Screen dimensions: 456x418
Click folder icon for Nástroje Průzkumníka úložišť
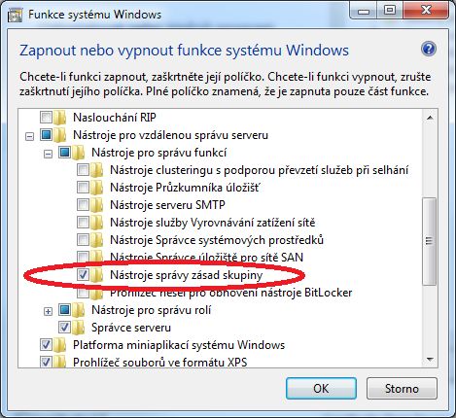(97, 188)
